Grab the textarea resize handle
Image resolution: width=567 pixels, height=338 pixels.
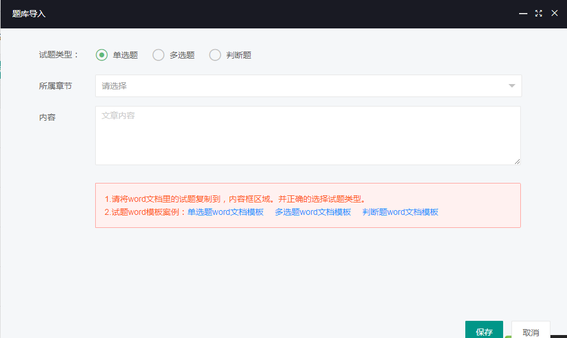[x=517, y=162]
